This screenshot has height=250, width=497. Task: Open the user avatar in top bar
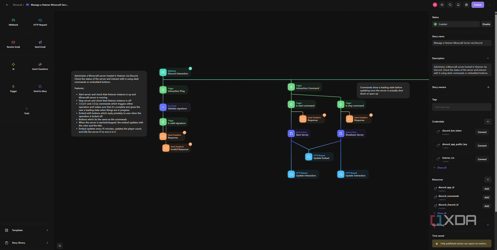click(x=435, y=5)
